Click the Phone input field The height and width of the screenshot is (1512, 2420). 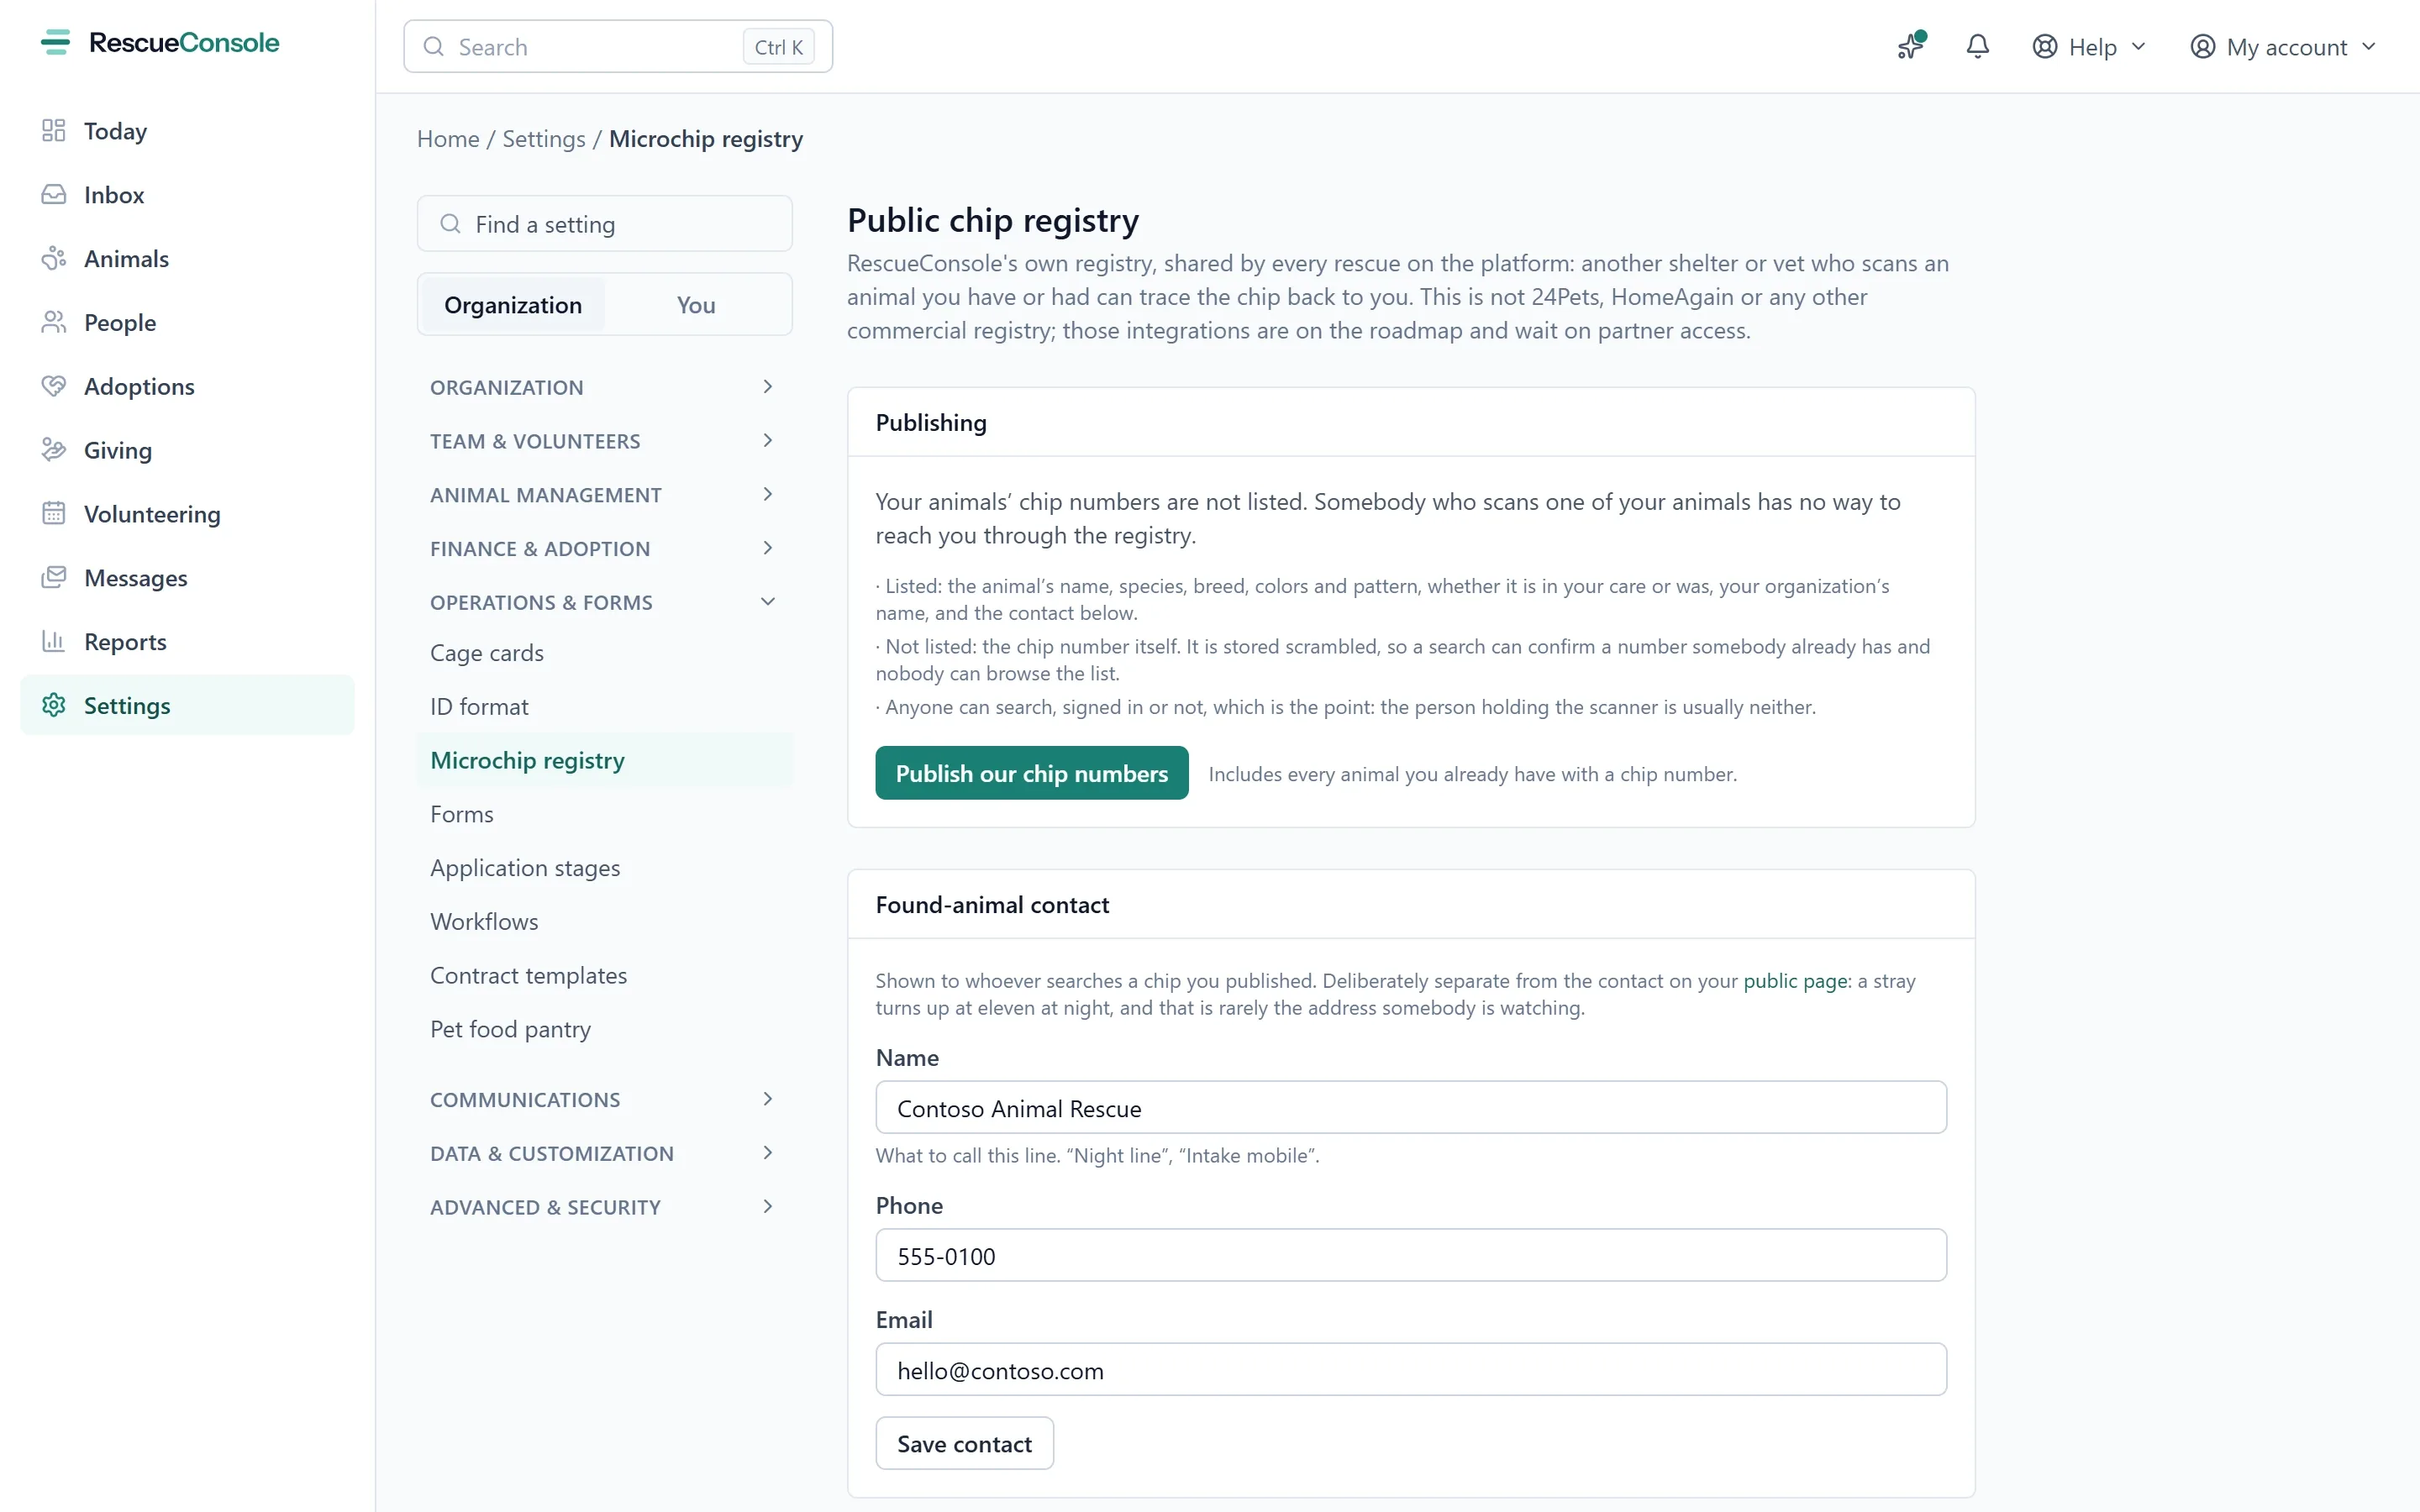point(1411,1255)
